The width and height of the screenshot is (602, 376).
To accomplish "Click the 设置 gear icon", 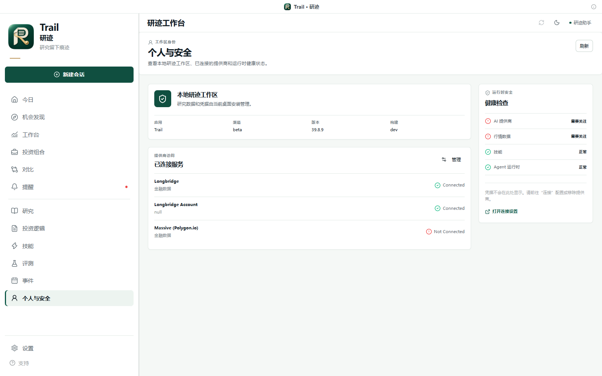I will pyautogui.click(x=14, y=348).
